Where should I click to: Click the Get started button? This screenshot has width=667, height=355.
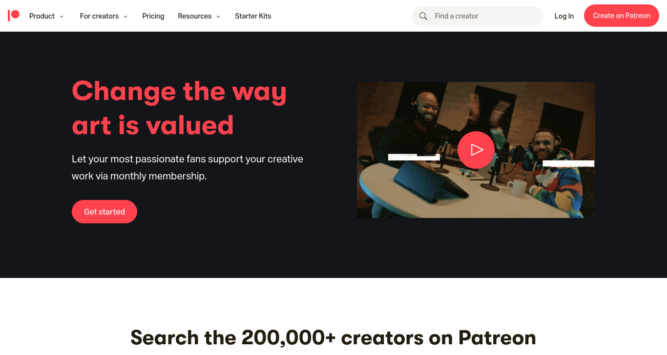pos(104,212)
